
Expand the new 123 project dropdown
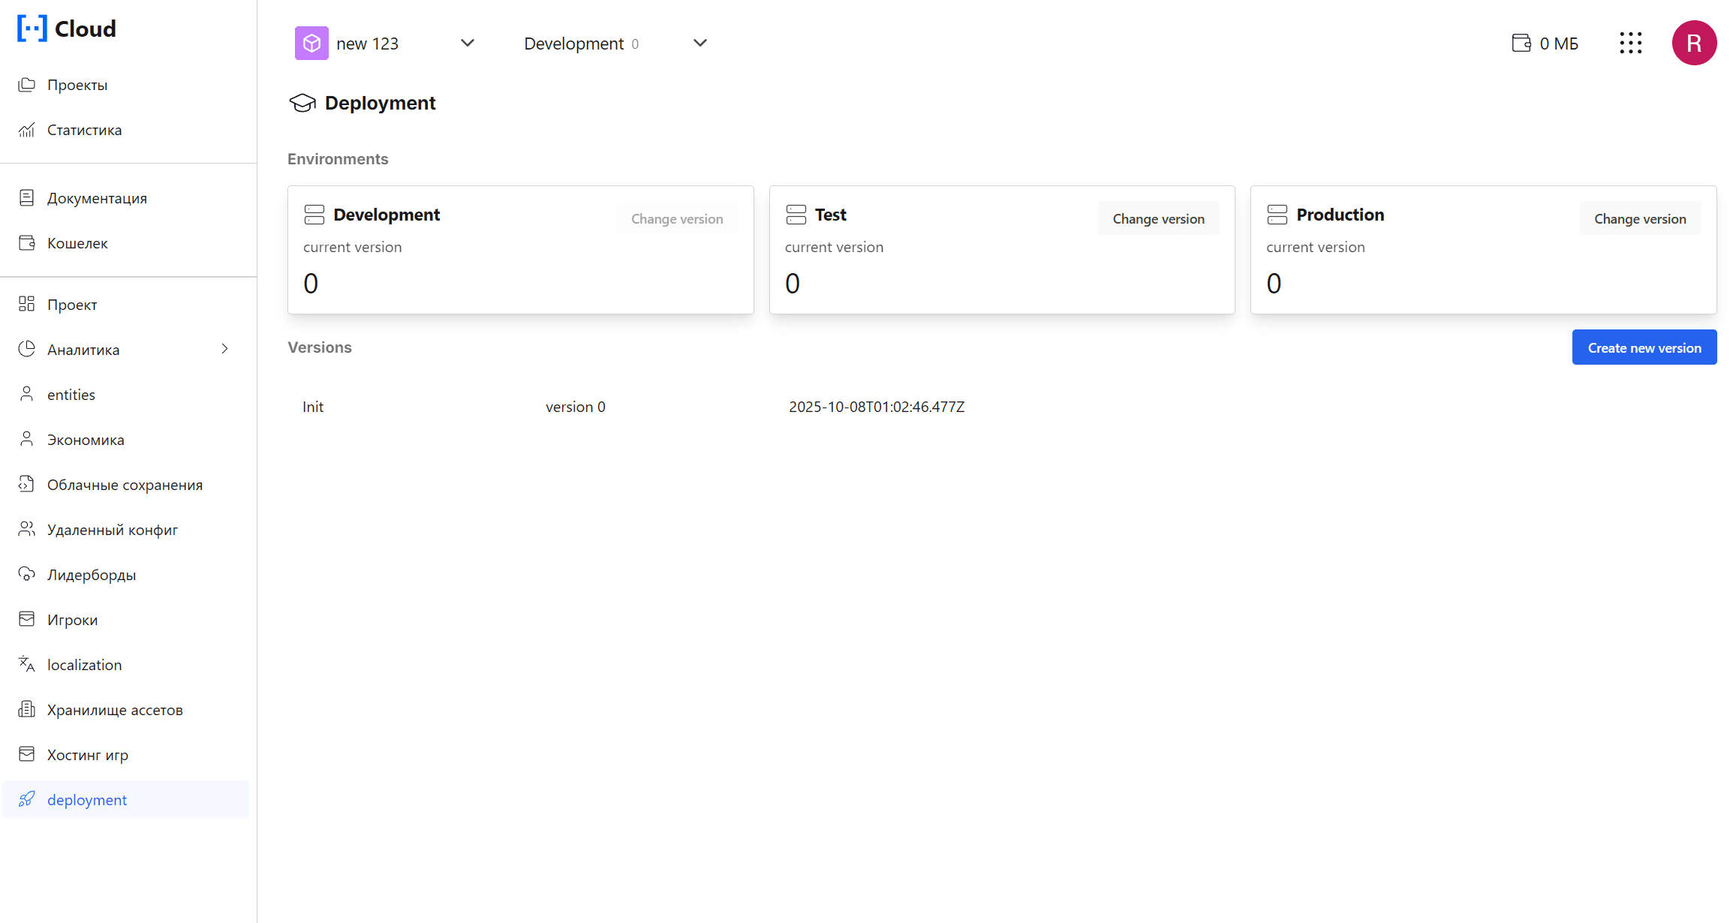467,43
